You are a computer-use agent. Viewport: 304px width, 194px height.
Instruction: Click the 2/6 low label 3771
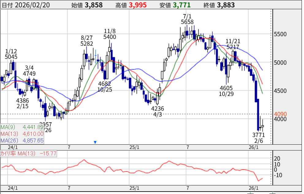click(259, 135)
